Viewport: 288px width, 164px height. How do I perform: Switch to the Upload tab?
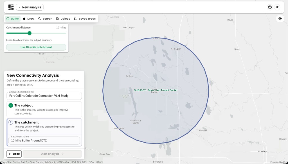pos(63,19)
